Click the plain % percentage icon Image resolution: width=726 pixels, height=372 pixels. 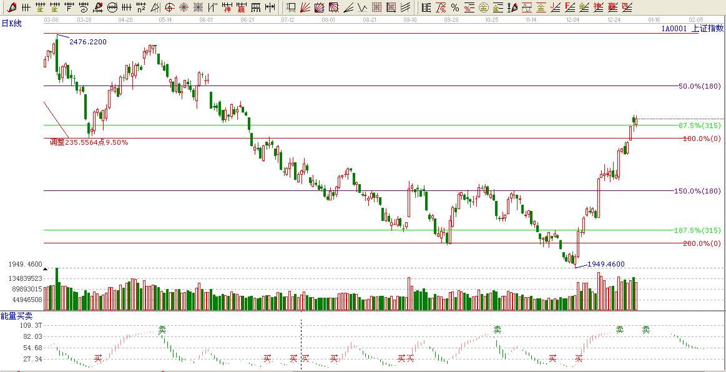(454, 7)
